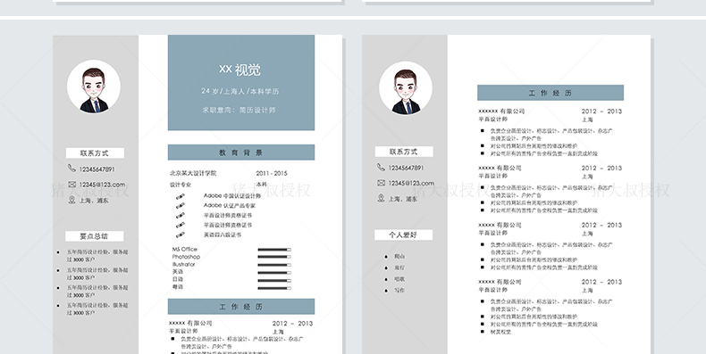The width and height of the screenshot is (706, 354).
Task: Select xxxxx 有限公司 on the left resume
Action: pos(190,323)
